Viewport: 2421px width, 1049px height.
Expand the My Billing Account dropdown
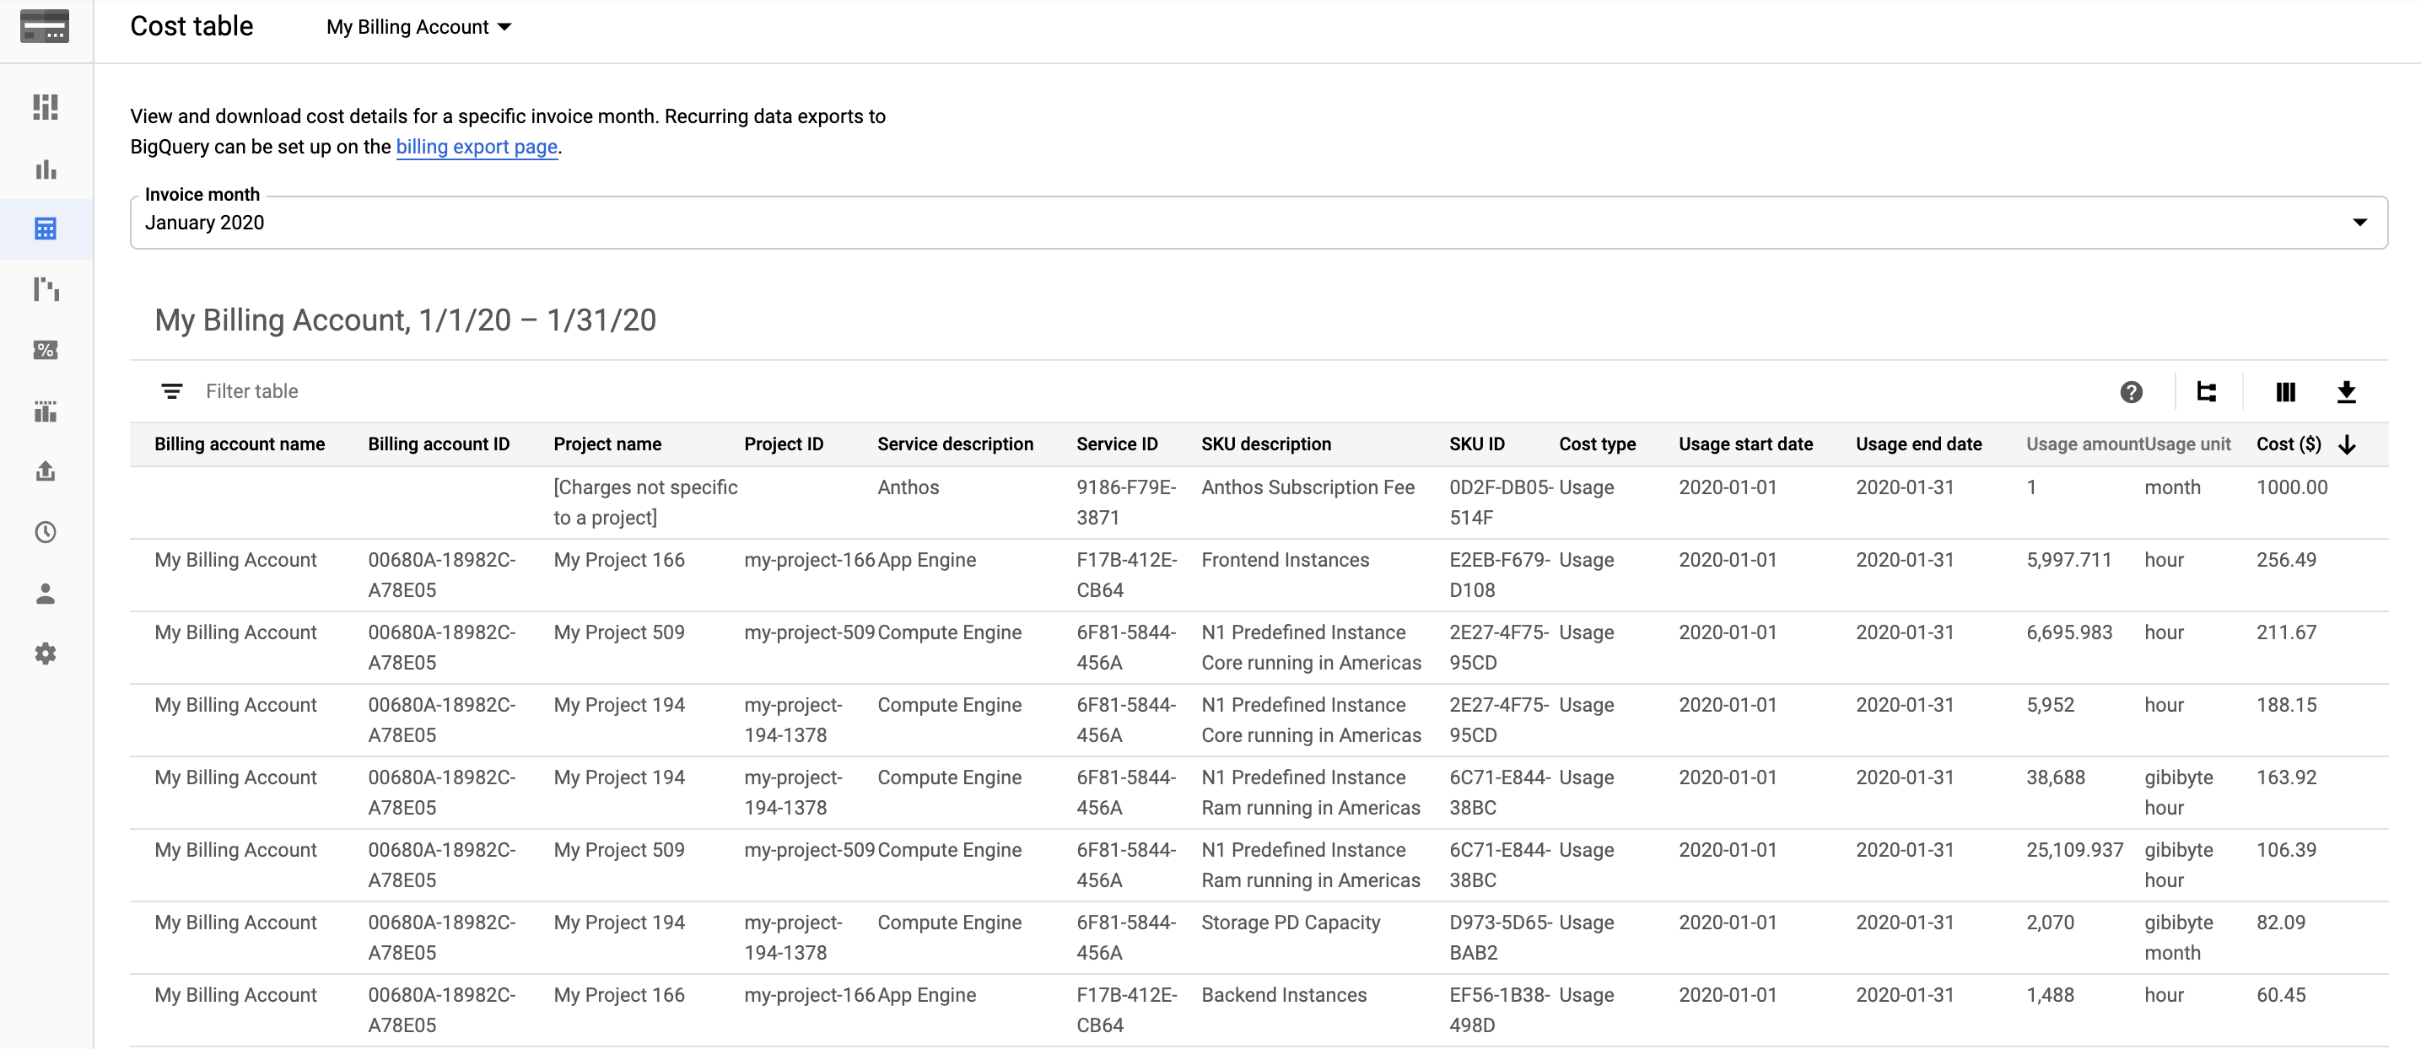coord(415,26)
